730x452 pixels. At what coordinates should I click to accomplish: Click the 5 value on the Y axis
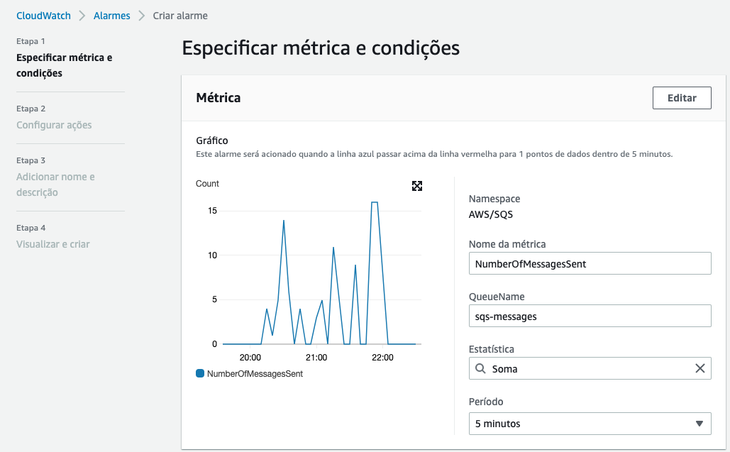(x=215, y=299)
